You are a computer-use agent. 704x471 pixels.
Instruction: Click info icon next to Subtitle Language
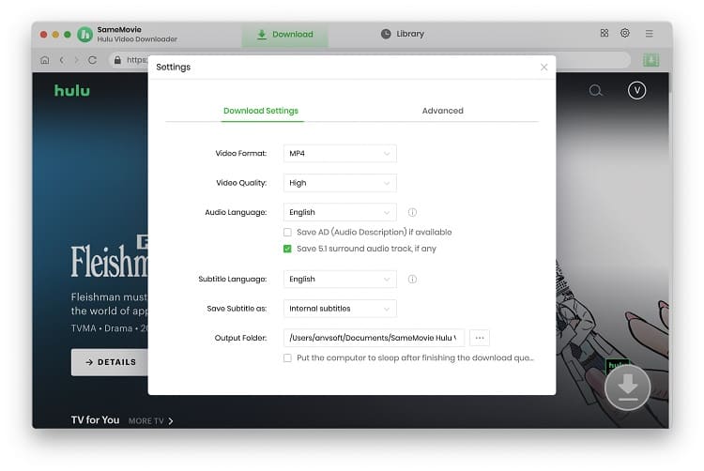412,279
